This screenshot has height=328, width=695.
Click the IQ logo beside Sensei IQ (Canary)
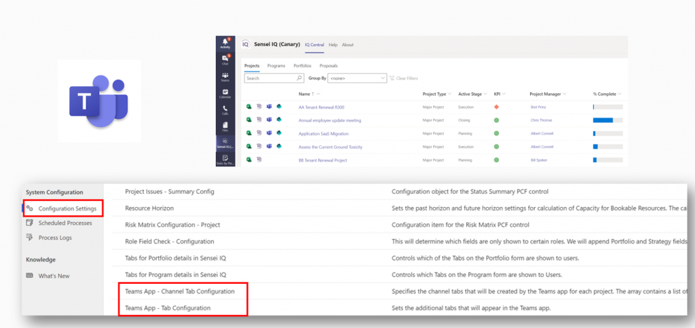click(x=245, y=44)
